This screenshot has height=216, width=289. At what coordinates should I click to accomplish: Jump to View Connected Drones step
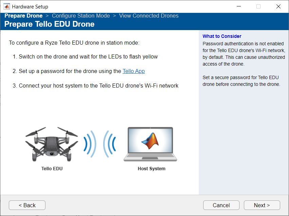tap(149, 16)
